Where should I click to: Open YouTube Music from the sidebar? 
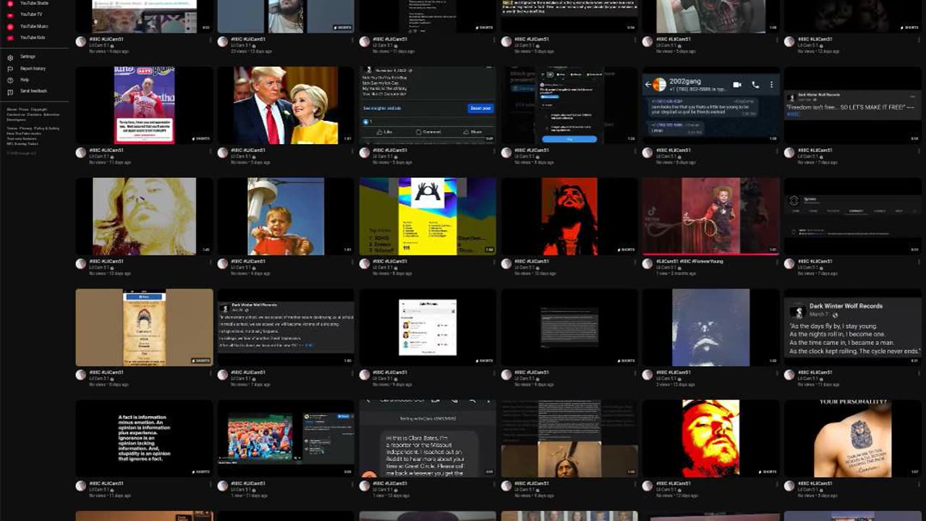tap(33, 26)
